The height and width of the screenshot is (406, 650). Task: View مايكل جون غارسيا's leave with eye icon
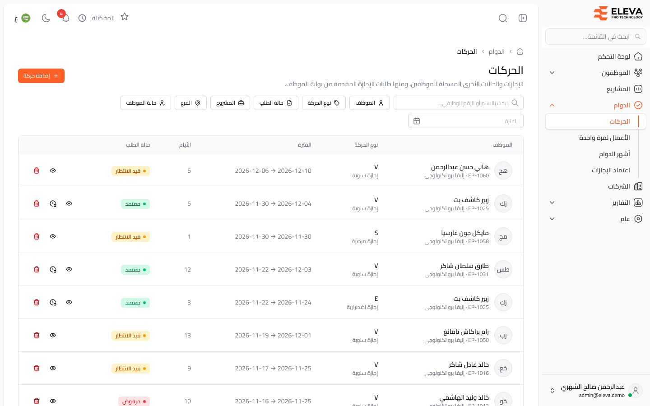[53, 236]
